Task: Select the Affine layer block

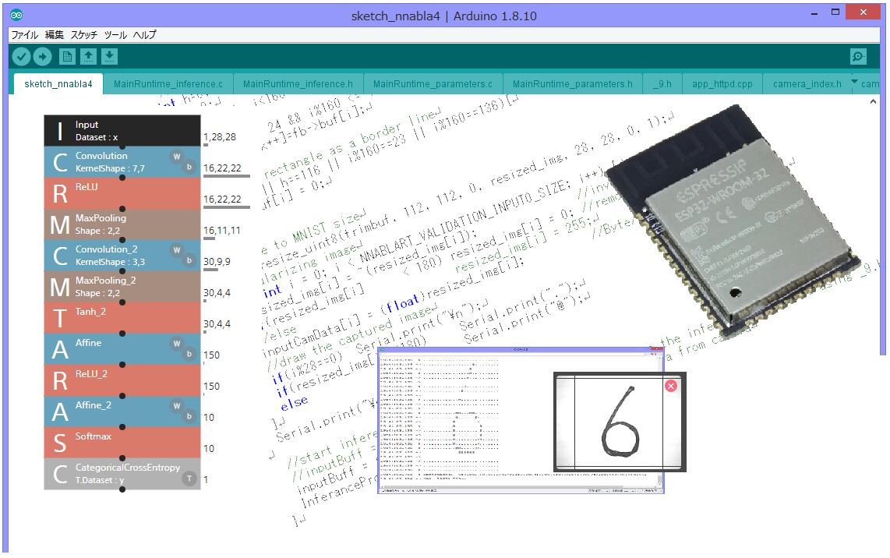Action: (122, 349)
